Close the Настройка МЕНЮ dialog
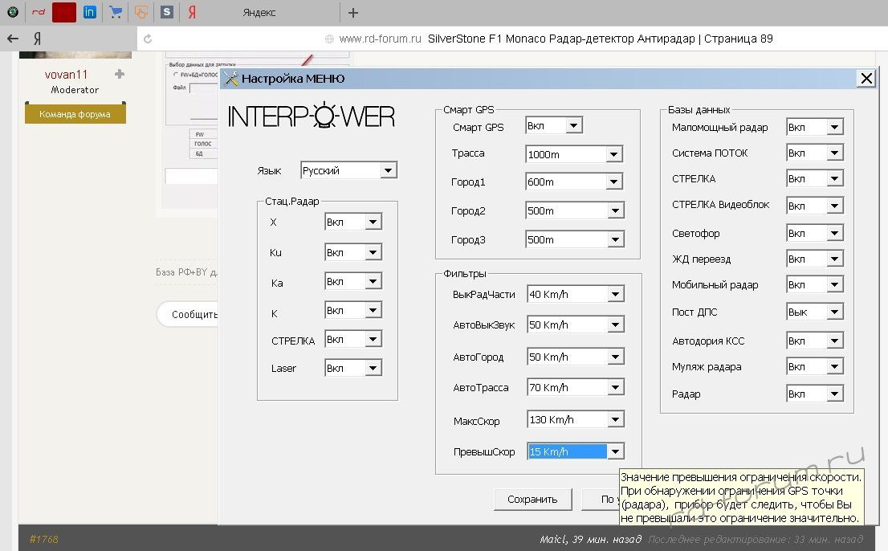This screenshot has height=551, width=888. coord(866,78)
